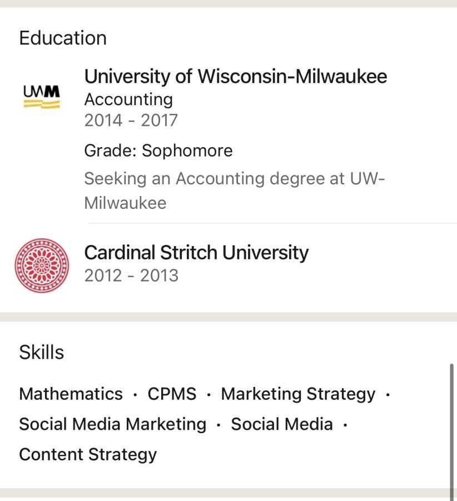Open University of Wisconsin-Milwaukee school page
This screenshot has height=501, width=457.
point(236,77)
